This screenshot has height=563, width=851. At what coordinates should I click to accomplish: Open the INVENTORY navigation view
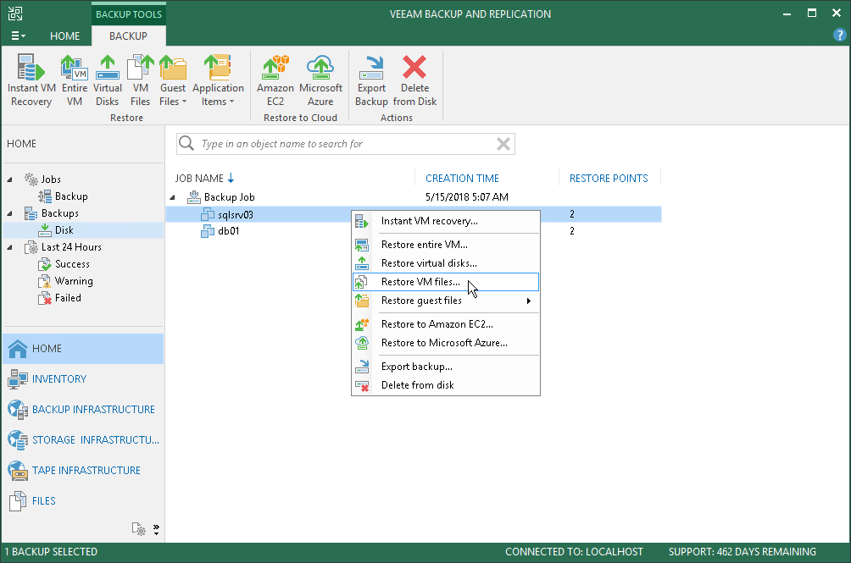pyautogui.click(x=83, y=379)
